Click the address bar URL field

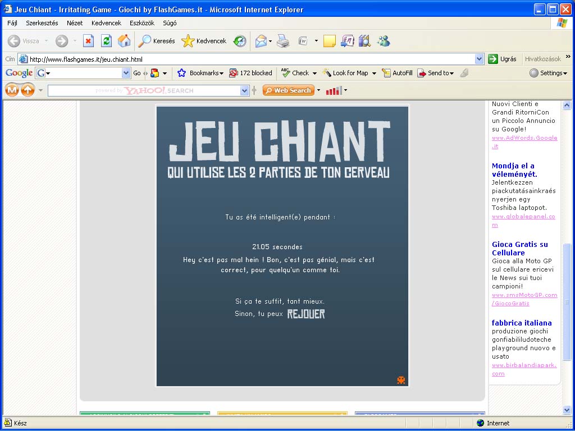pyautogui.click(x=251, y=59)
